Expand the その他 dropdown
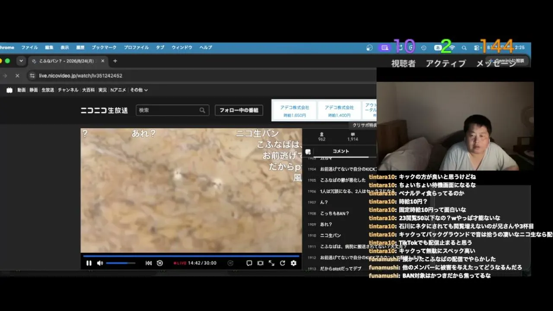This screenshot has width=553, height=311. 139,90
